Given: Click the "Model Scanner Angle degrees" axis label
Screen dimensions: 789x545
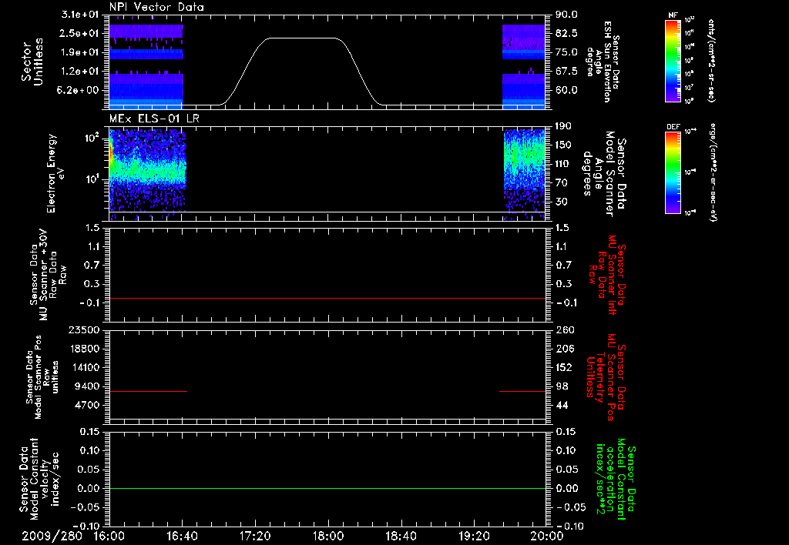Looking at the screenshot, I should tap(604, 173).
